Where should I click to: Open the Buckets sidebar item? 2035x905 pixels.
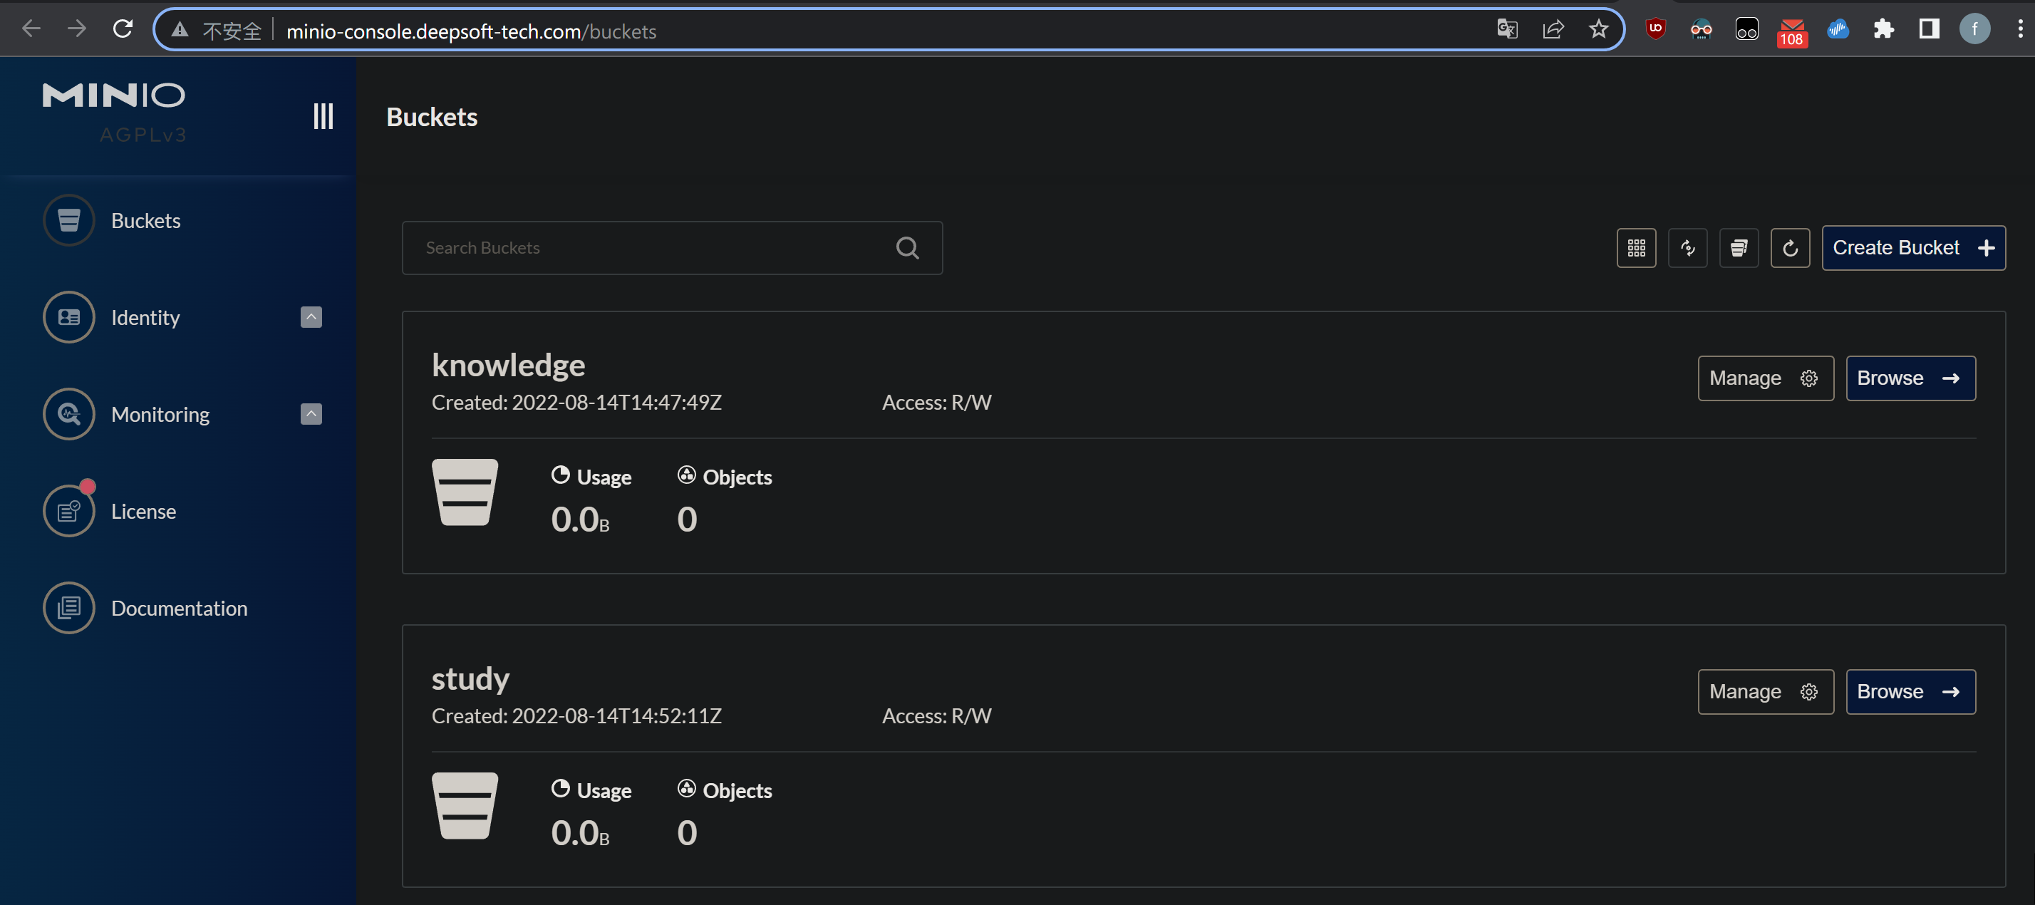click(145, 220)
